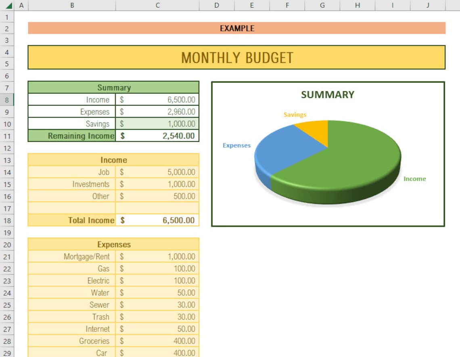Select the orange EXAMPLE banner cell

(x=237, y=28)
